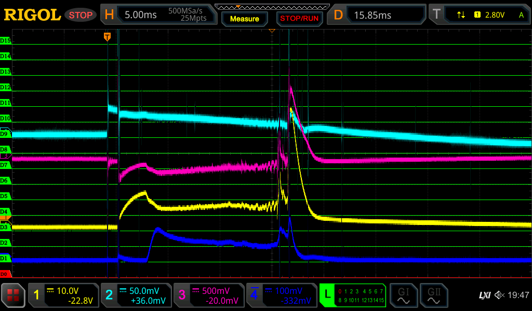Open the function navigation menu icon
This screenshot has height=311, width=532.
point(13,295)
